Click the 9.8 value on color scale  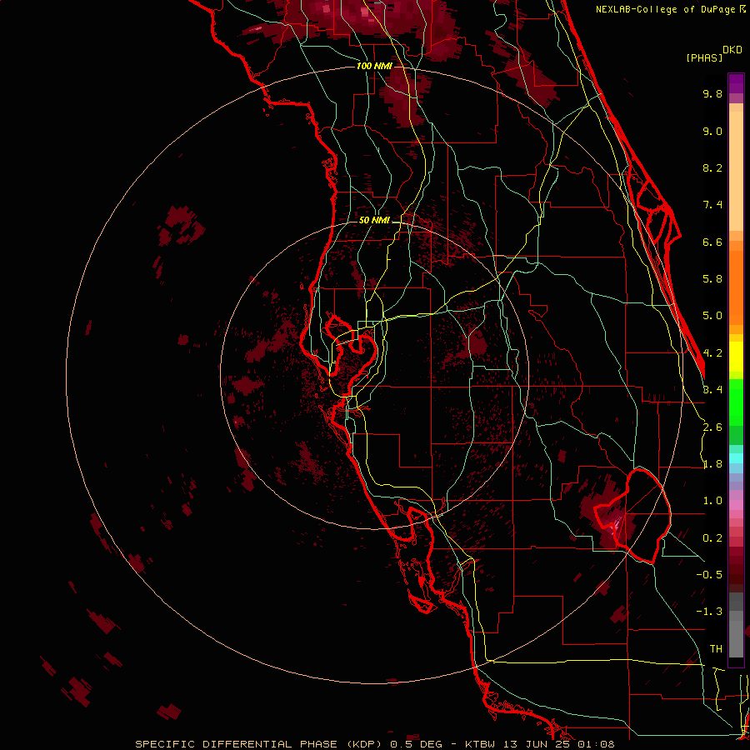coord(712,93)
